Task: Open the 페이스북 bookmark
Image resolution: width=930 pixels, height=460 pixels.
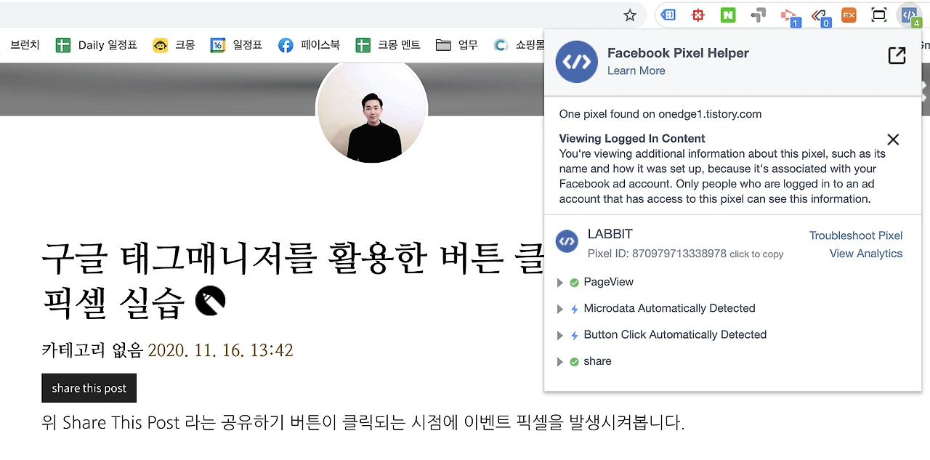Action: pyautogui.click(x=309, y=45)
